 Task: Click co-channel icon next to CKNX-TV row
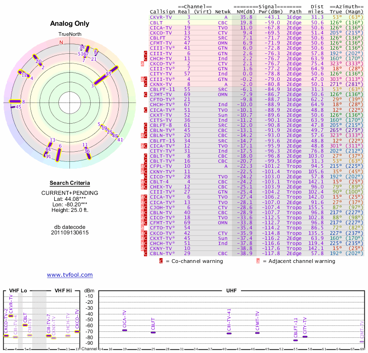pos(145,85)
